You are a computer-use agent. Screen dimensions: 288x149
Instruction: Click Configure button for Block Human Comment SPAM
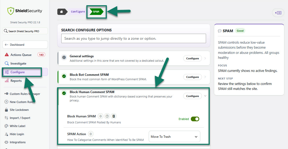coord(192,96)
